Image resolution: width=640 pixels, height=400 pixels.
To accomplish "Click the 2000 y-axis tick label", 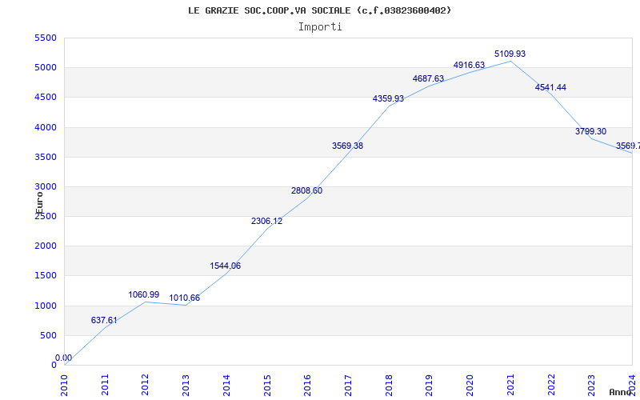I will click(x=46, y=246).
